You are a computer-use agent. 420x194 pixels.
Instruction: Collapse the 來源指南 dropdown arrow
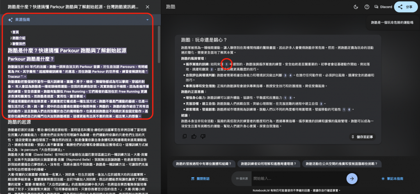(x=147, y=20)
